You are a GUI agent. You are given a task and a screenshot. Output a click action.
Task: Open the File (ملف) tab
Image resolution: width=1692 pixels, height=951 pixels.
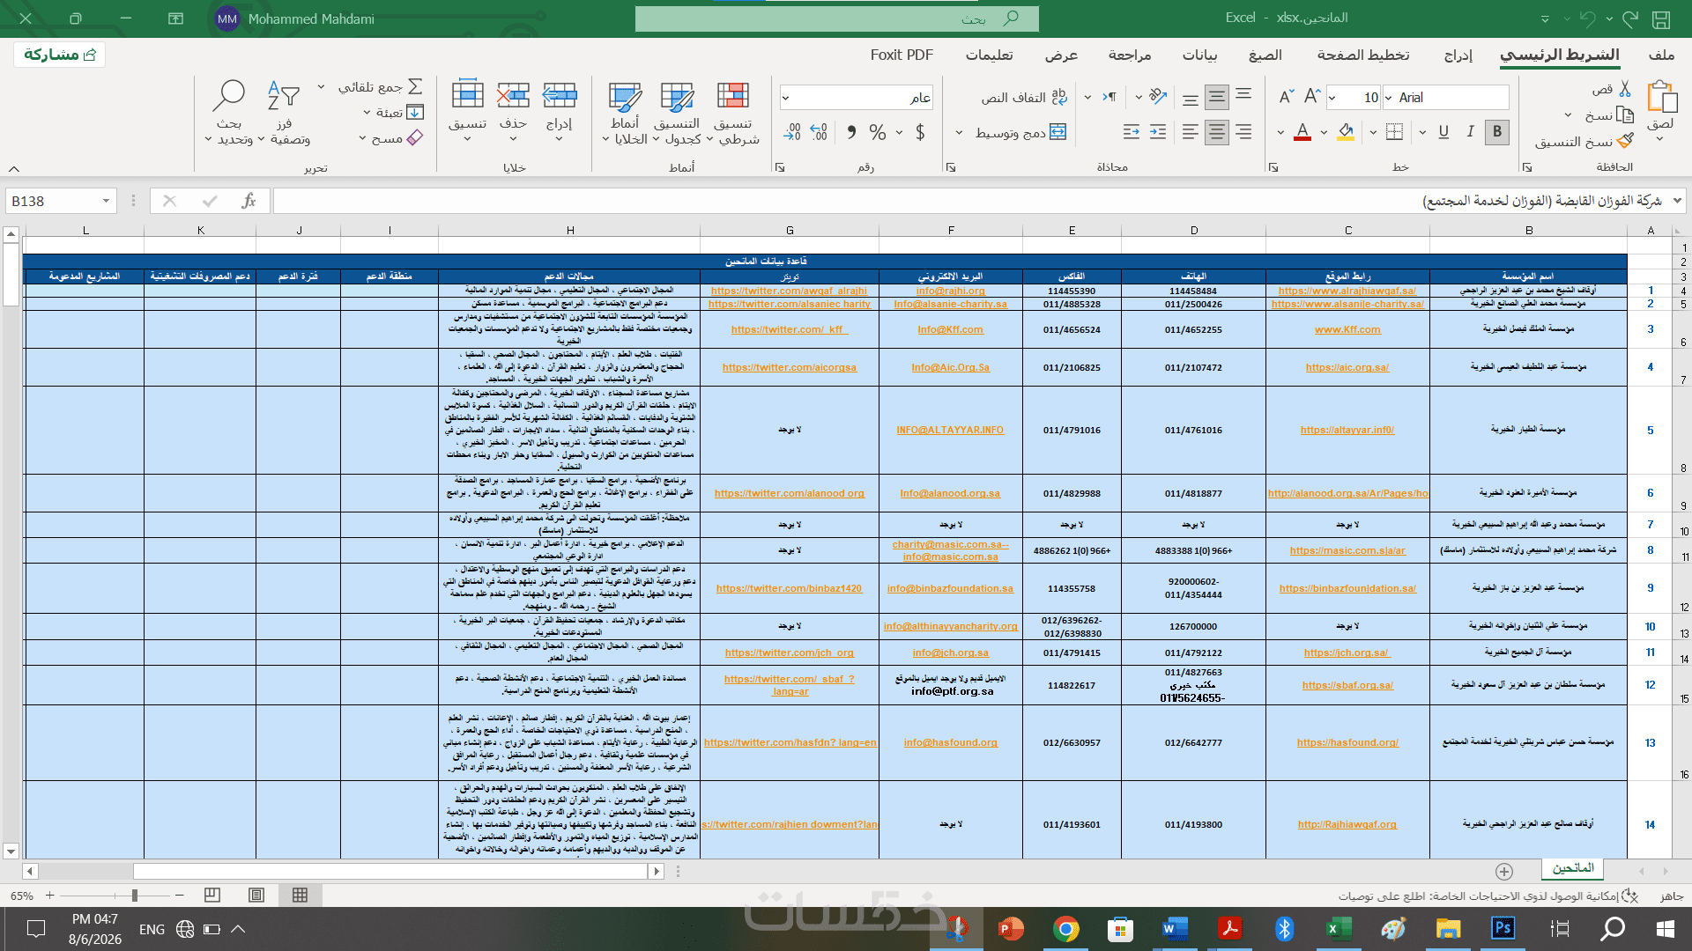click(1661, 55)
